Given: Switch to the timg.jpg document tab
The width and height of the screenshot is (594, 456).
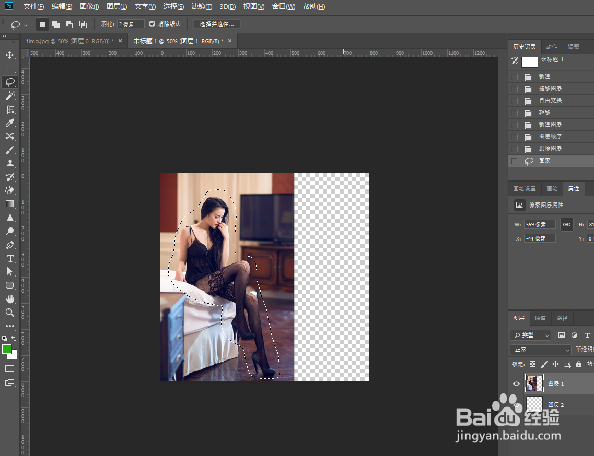Looking at the screenshot, I should coord(69,41).
